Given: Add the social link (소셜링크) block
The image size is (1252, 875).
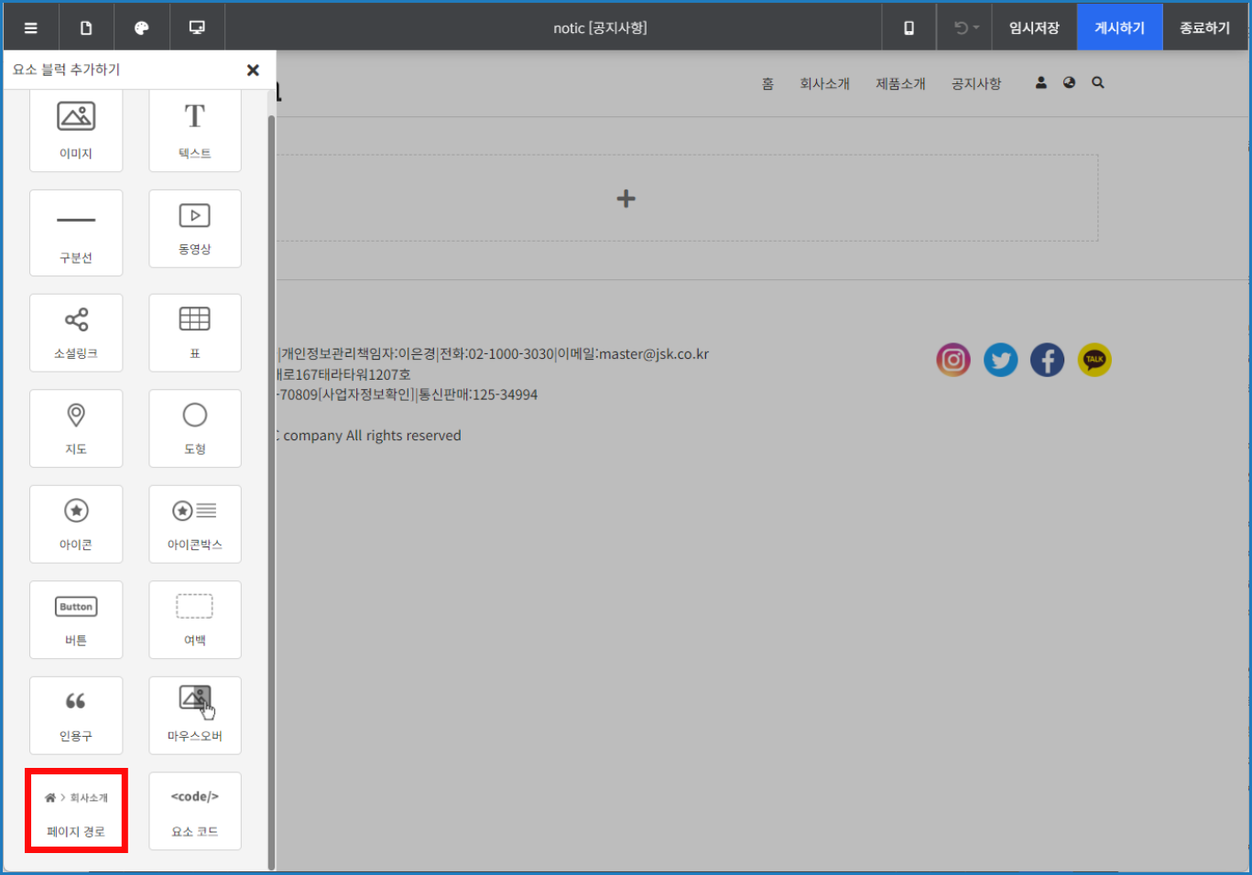Looking at the screenshot, I should click(x=76, y=332).
